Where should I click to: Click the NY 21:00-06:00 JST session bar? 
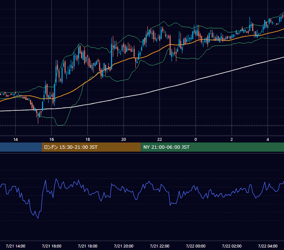tap(213, 147)
